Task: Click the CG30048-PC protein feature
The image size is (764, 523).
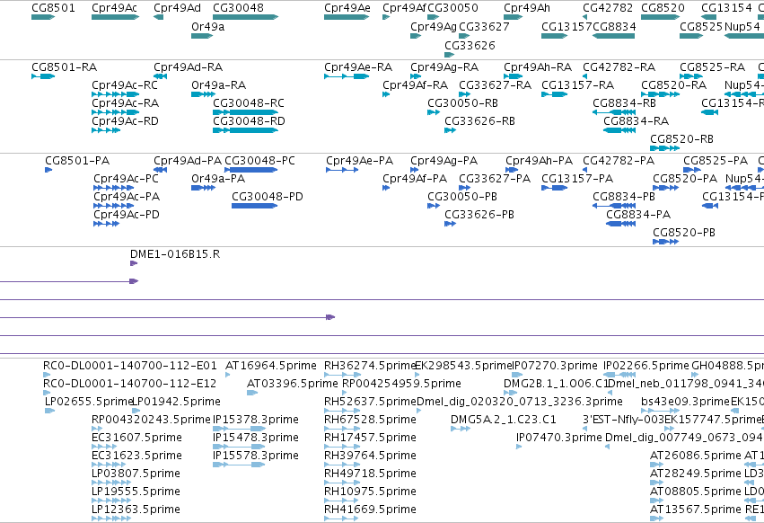Action: pos(251,170)
